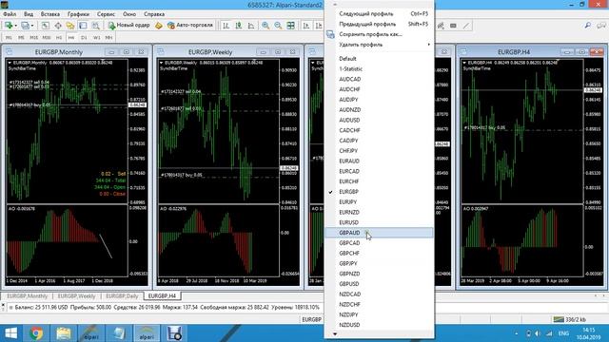
Task: Switch to EURGBP,Monthly chart tab
Action: 28,295
